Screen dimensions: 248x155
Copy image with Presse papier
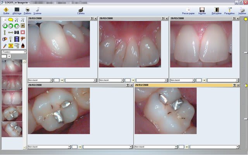188,10
